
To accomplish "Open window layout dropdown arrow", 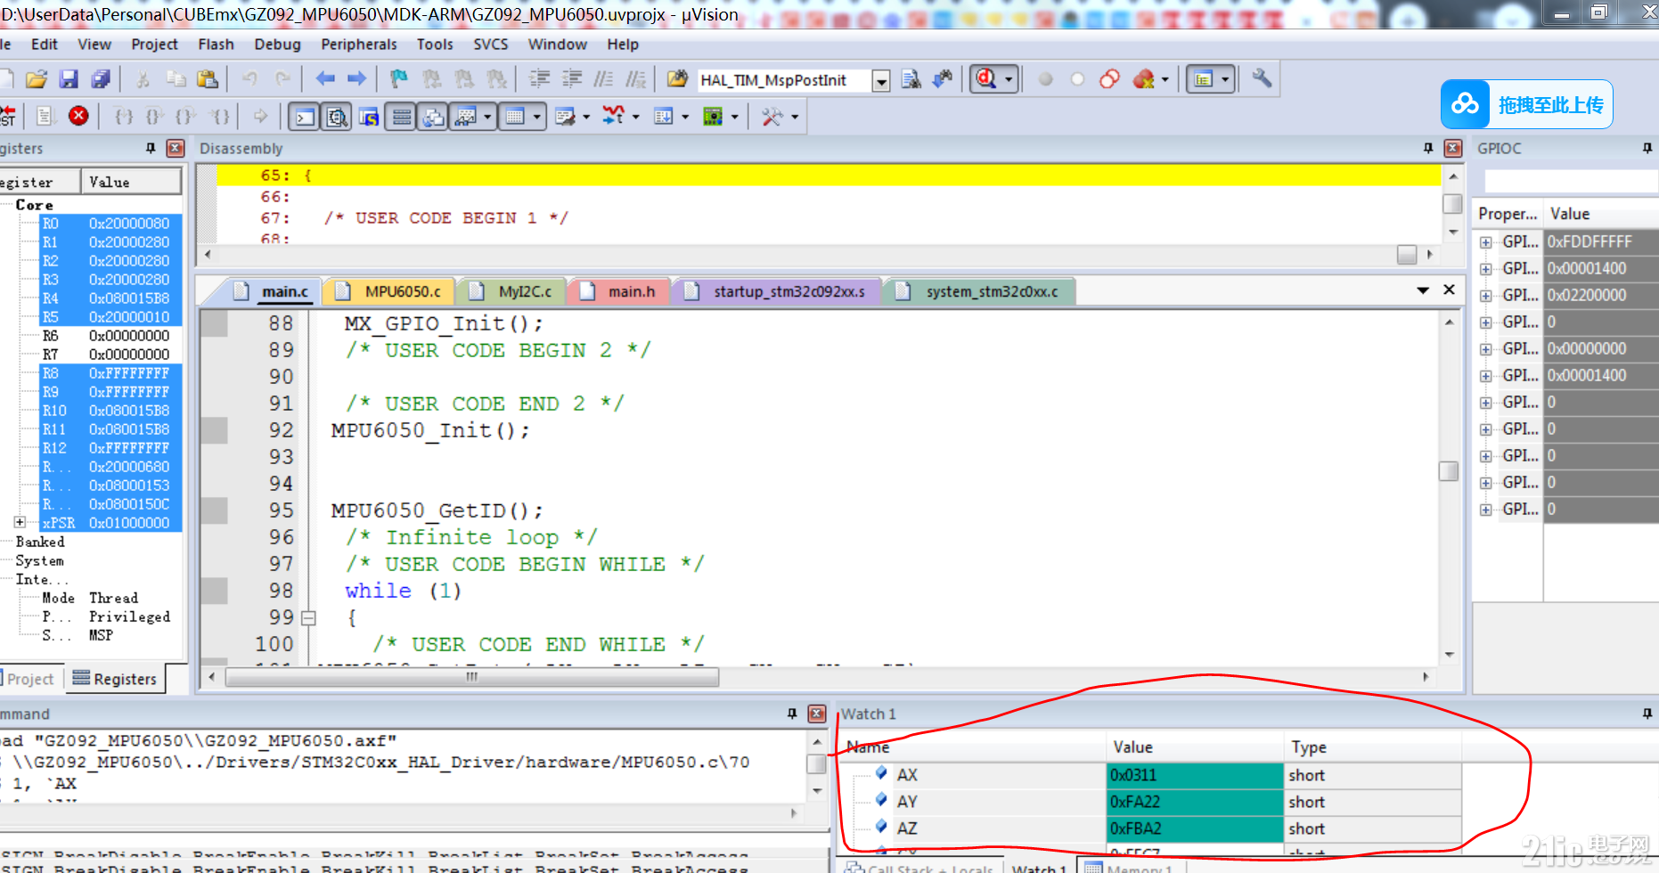I will pos(1225,80).
